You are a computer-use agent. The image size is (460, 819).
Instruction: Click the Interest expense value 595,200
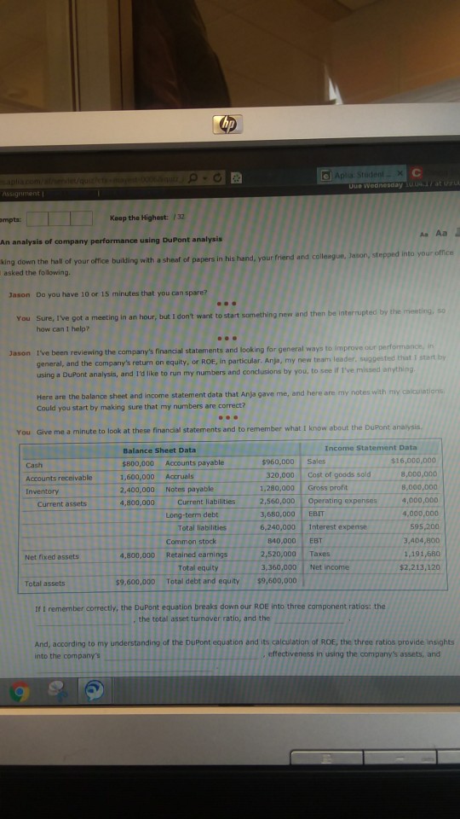click(x=425, y=527)
